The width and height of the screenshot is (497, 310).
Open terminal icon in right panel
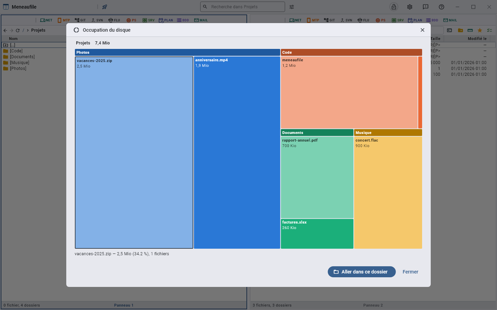point(449,30)
